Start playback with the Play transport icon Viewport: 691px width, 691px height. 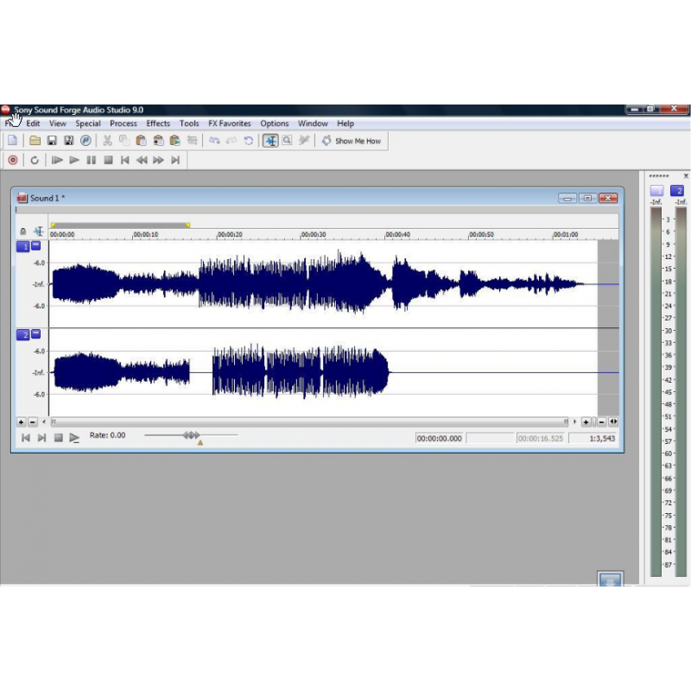tap(74, 160)
